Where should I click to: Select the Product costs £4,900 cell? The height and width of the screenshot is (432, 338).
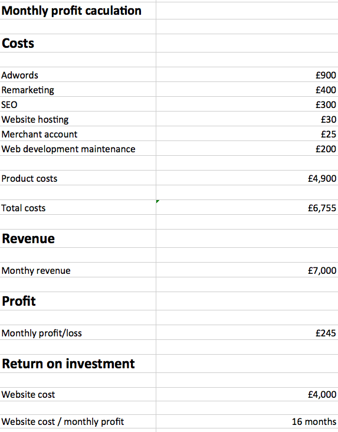[247, 178]
